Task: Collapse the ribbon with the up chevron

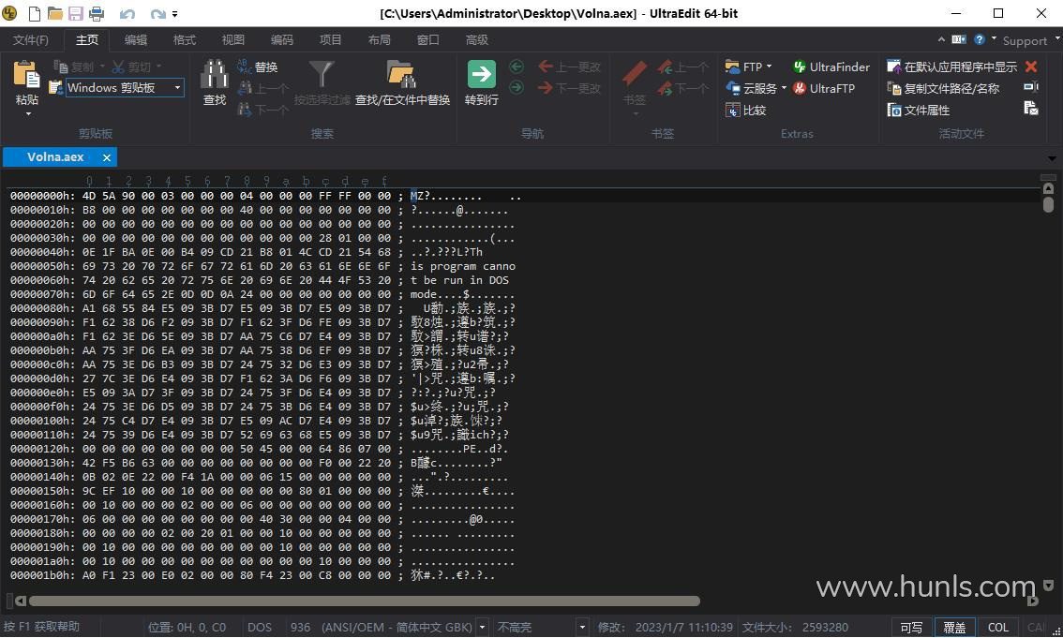Action: click(942, 39)
